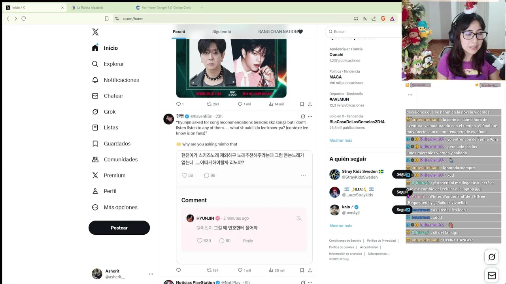506x284 pixels.
Task: Open havenfilm profile avatar
Action: coord(169,119)
